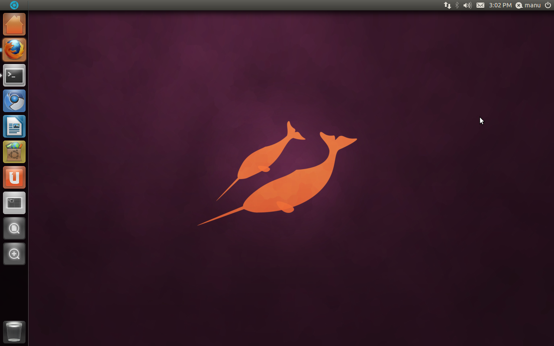Open the network connection indicator
This screenshot has height=346, width=554.
click(x=448, y=5)
